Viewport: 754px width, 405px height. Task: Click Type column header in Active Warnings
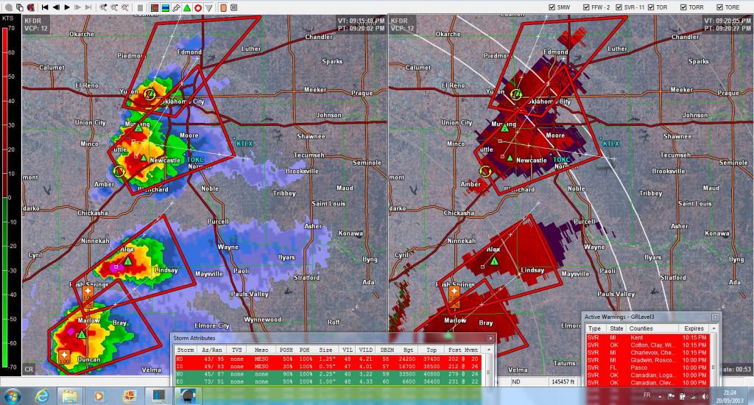click(594, 328)
